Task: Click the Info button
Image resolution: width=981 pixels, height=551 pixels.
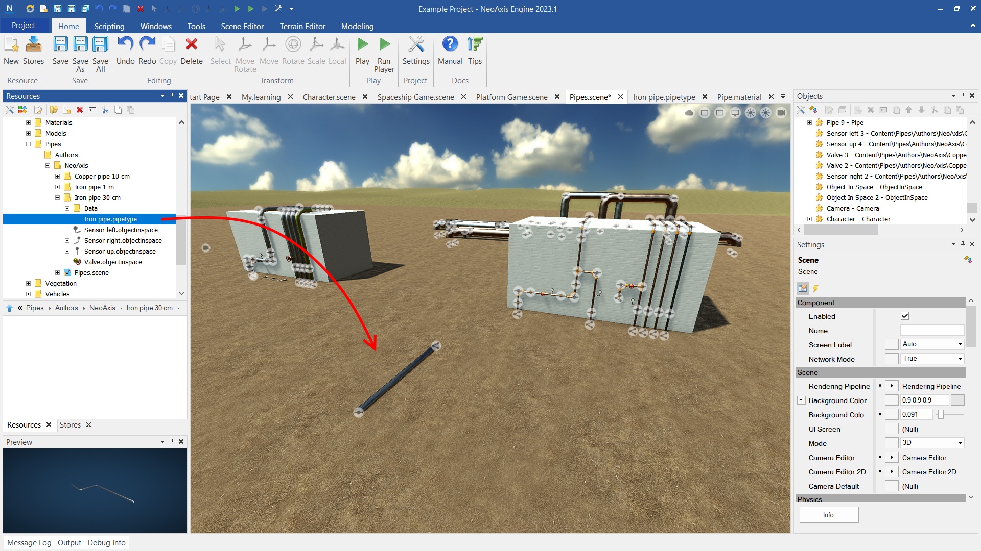Action: (829, 515)
